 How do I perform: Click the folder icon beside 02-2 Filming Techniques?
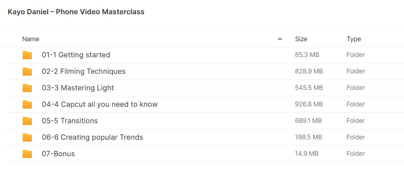click(x=27, y=72)
